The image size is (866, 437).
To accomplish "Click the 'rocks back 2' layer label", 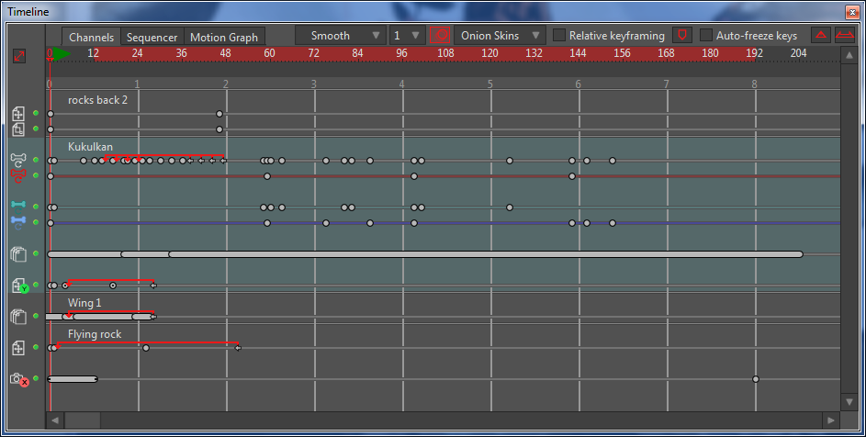I will pyautogui.click(x=97, y=100).
